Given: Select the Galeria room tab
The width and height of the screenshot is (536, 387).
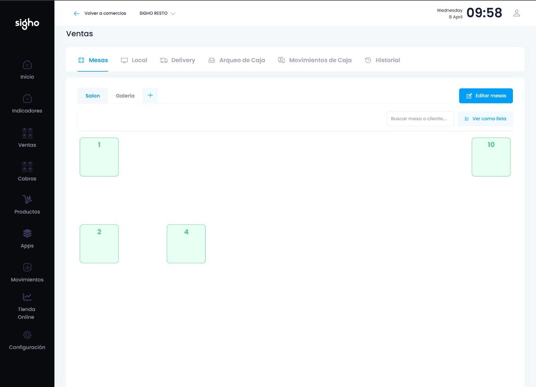Looking at the screenshot, I should coord(125,96).
